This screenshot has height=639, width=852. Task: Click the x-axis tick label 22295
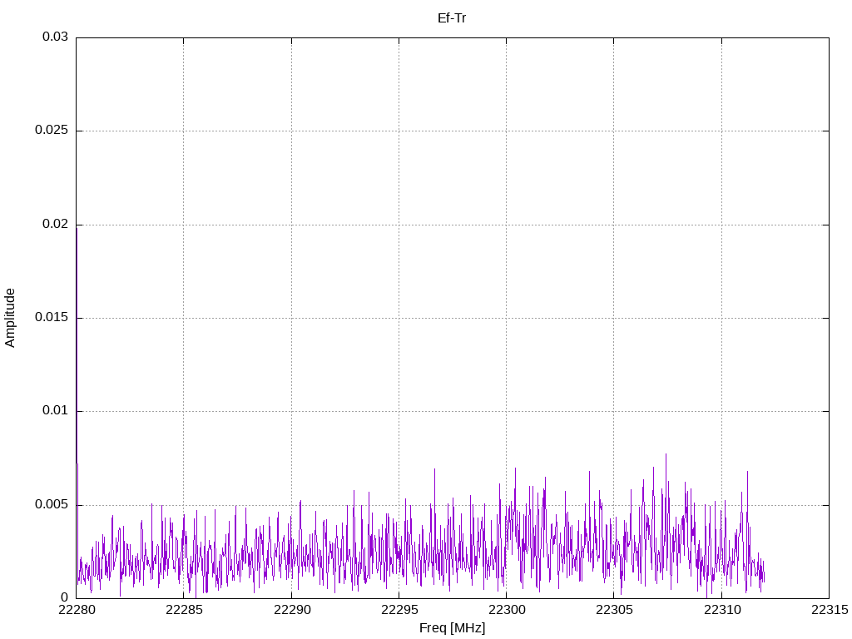pyautogui.click(x=399, y=610)
